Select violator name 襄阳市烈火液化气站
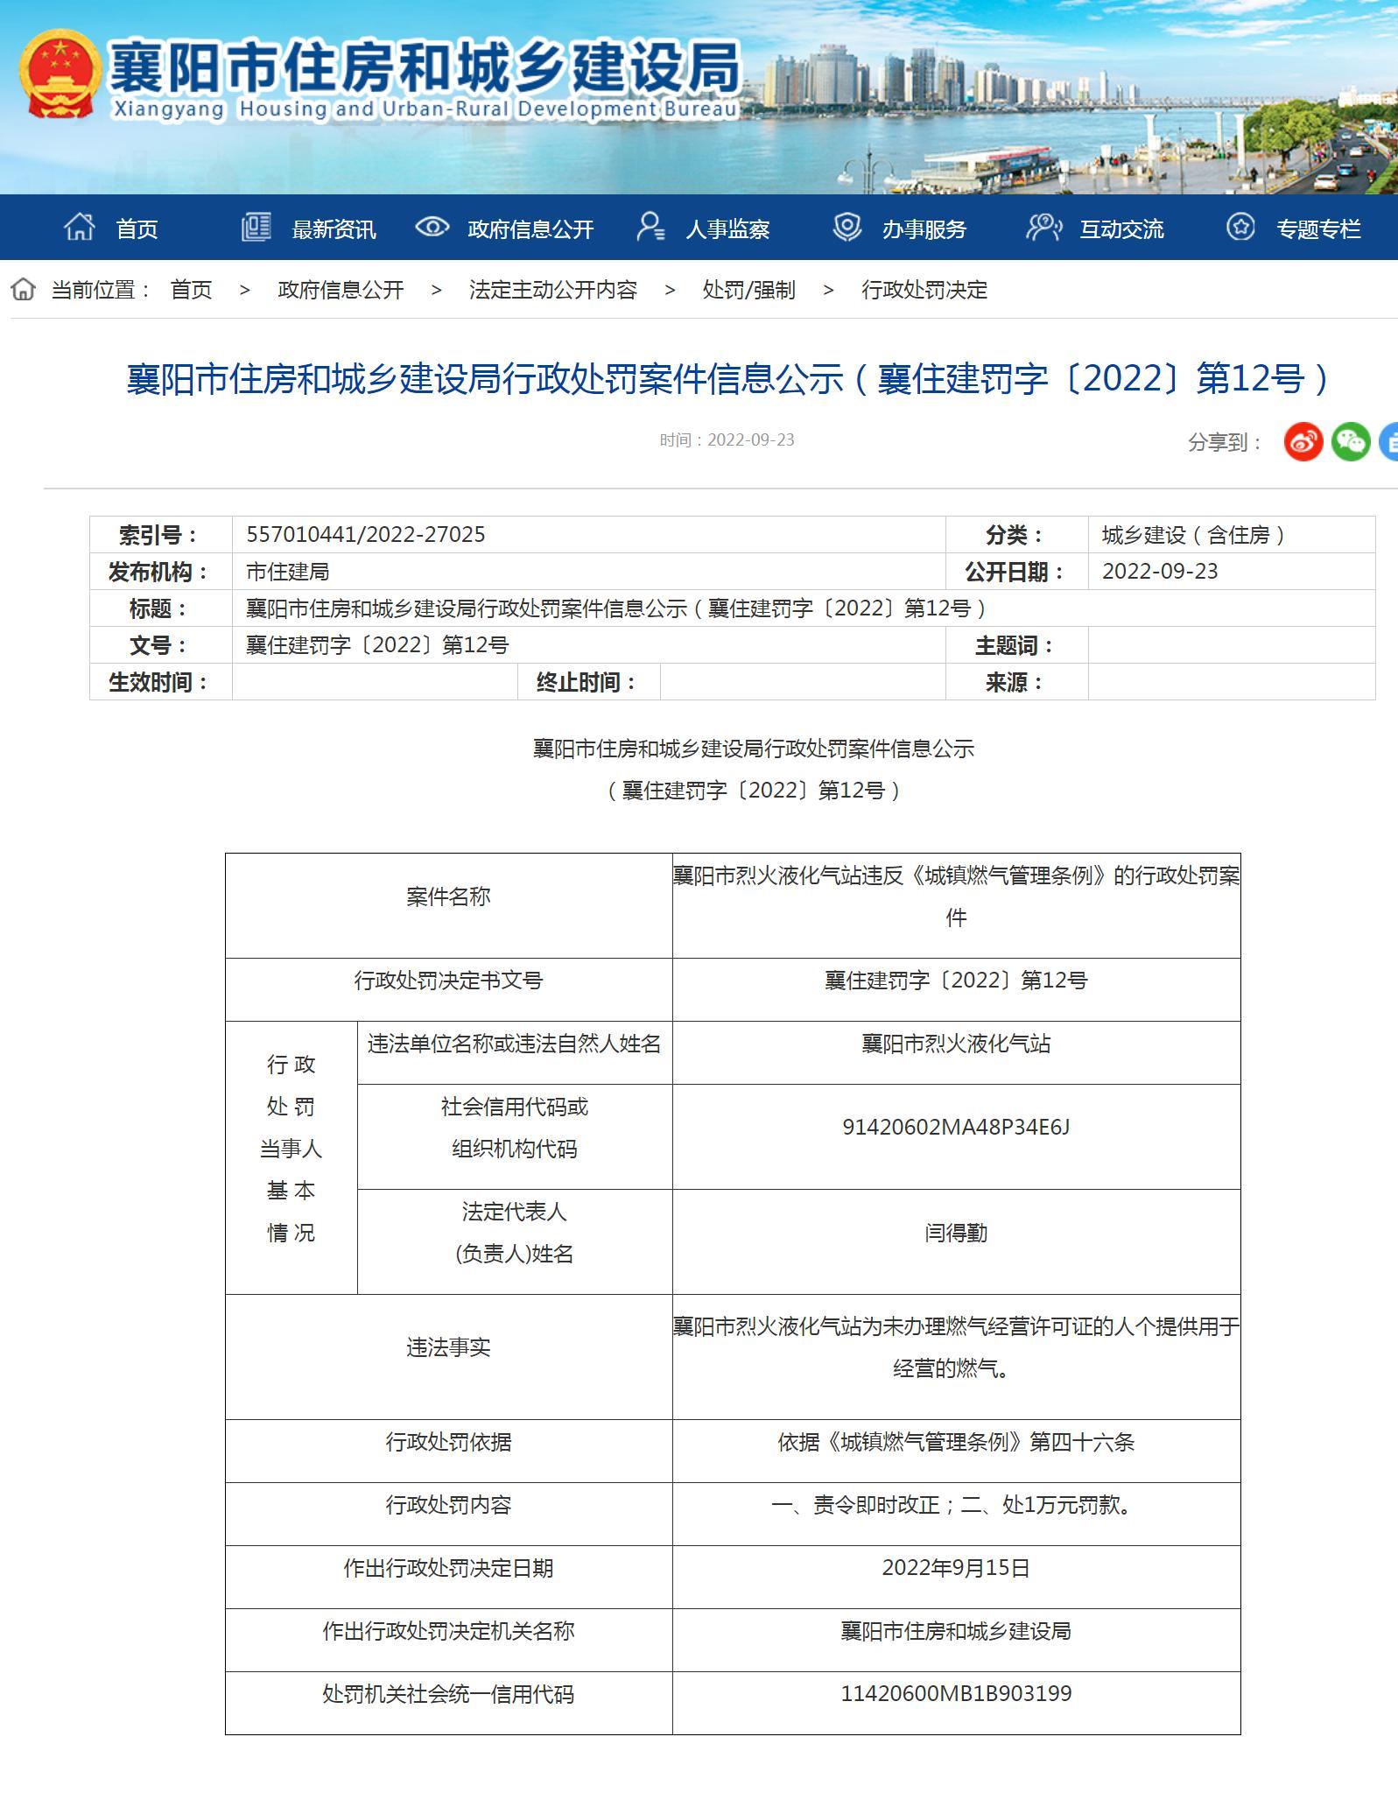Screen dimensions: 1398x1814 (x=957, y=1044)
